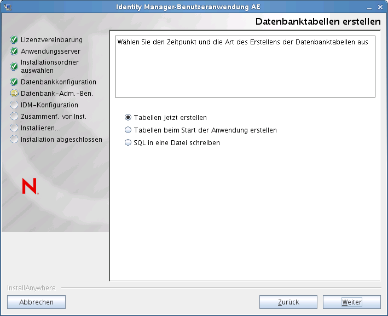Screen dimensions: 388x316
Task: Close the Identity Manager installer window
Action: [x=380, y=8]
